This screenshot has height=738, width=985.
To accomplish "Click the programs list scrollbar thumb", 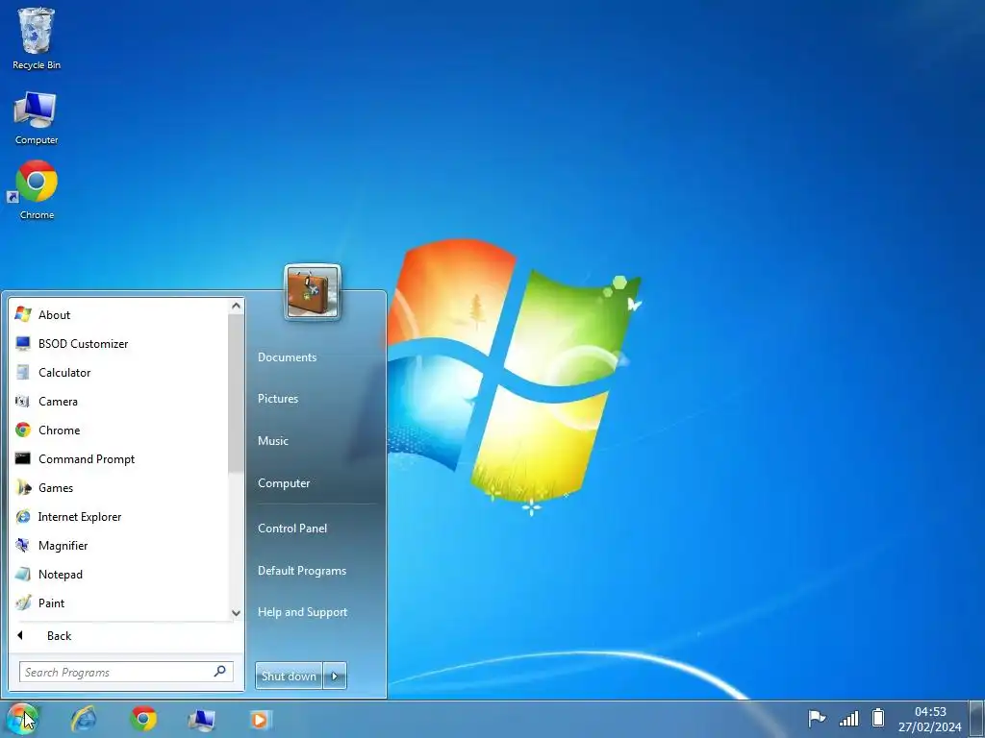I will pos(237,393).
